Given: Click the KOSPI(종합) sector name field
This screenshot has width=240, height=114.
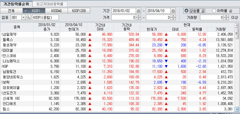Looking at the screenshot, I should tap(45, 17).
